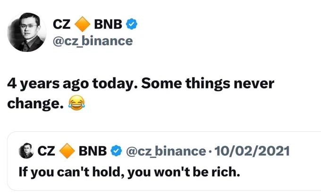Click the 'CZ' display name at the top
This screenshot has height=195, width=321.
click(61, 24)
